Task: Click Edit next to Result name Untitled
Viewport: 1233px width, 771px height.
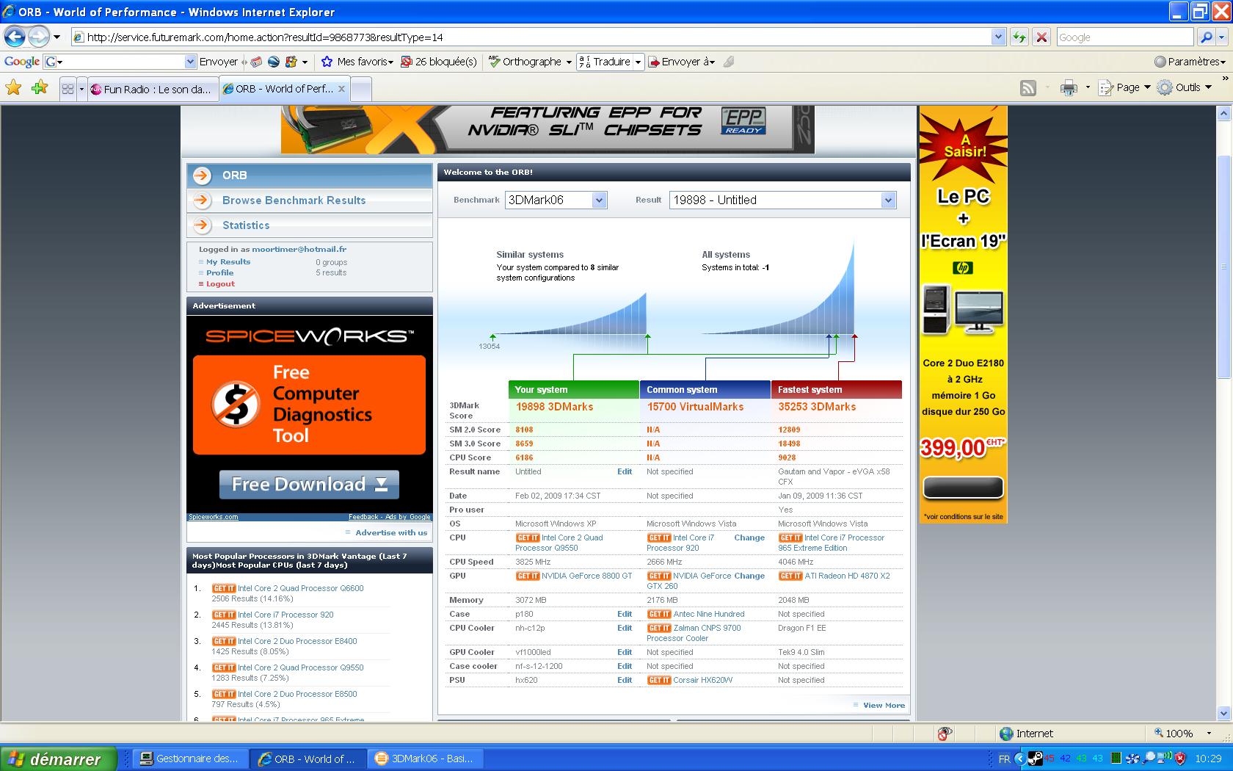Action: [x=625, y=471]
